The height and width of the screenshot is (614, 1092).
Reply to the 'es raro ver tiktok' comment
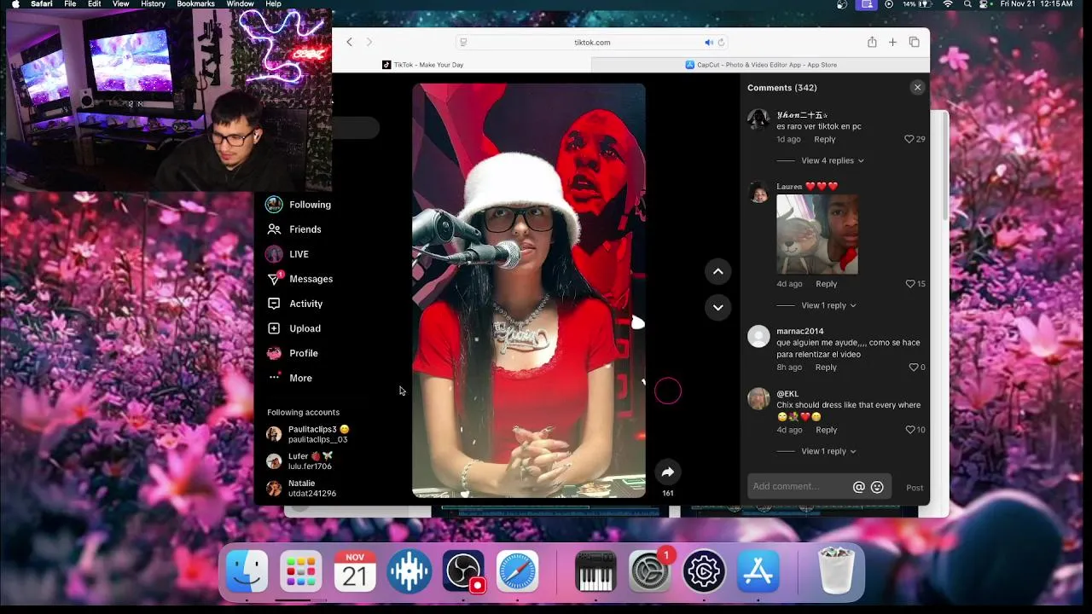[x=825, y=139]
